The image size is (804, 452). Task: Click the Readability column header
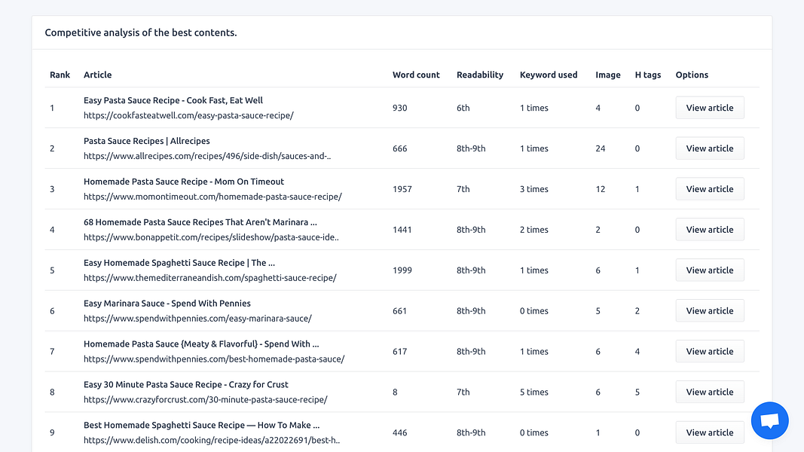(x=480, y=75)
